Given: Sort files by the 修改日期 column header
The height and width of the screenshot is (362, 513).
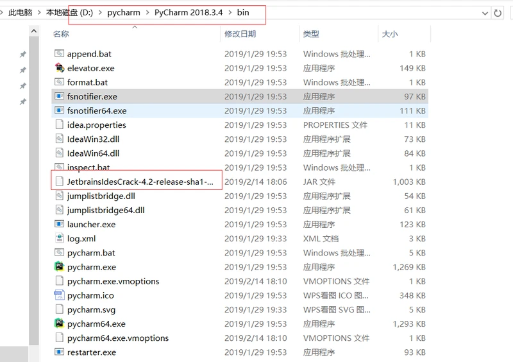Looking at the screenshot, I should tap(240, 34).
